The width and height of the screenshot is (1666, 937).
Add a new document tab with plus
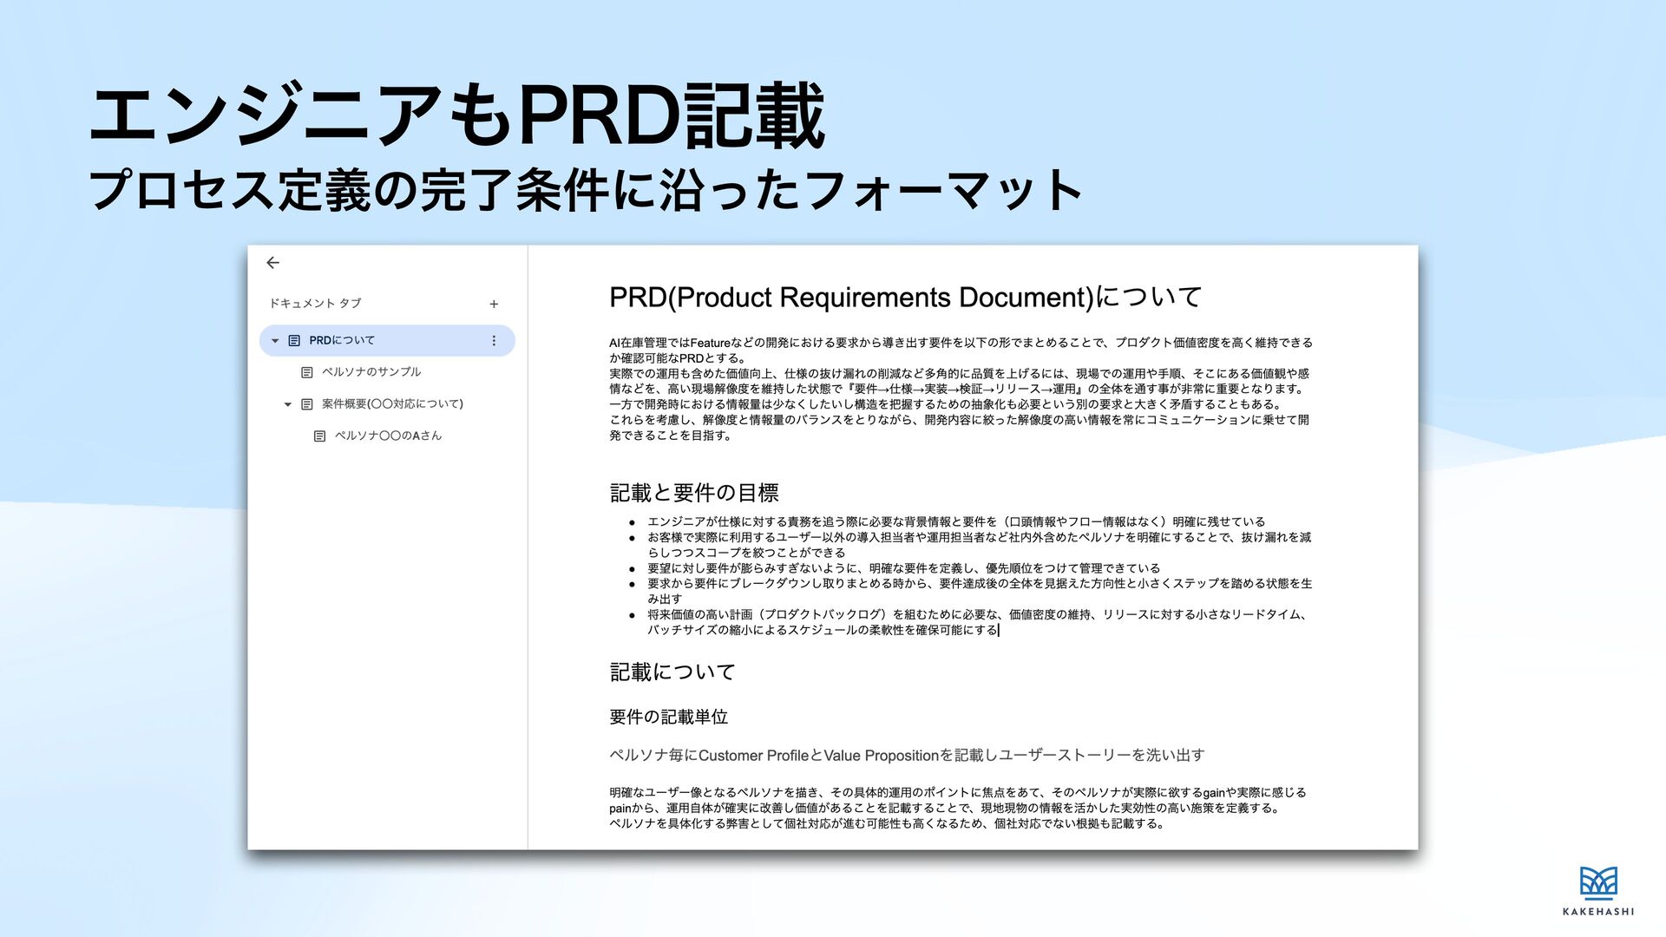click(494, 304)
